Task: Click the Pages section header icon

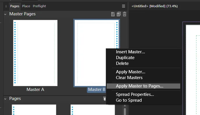Action: tap(104, 99)
